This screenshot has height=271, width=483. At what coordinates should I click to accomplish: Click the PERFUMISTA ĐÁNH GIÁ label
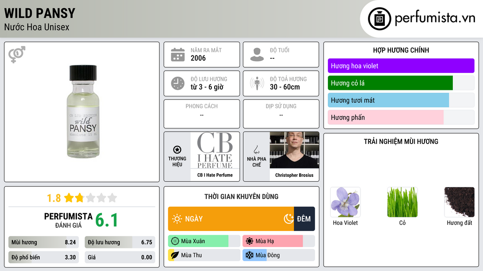coord(68,220)
